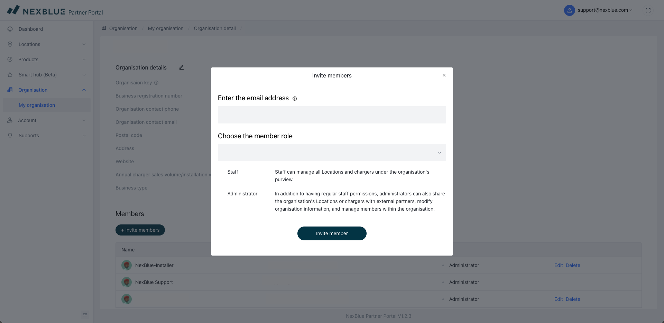Click the email address input field
This screenshot has width=664, height=323.
pos(332,115)
